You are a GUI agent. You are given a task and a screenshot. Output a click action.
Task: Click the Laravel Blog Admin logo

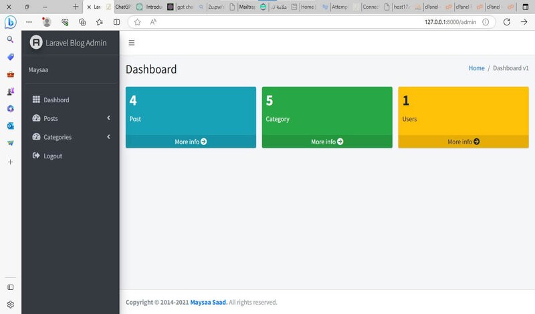point(36,43)
